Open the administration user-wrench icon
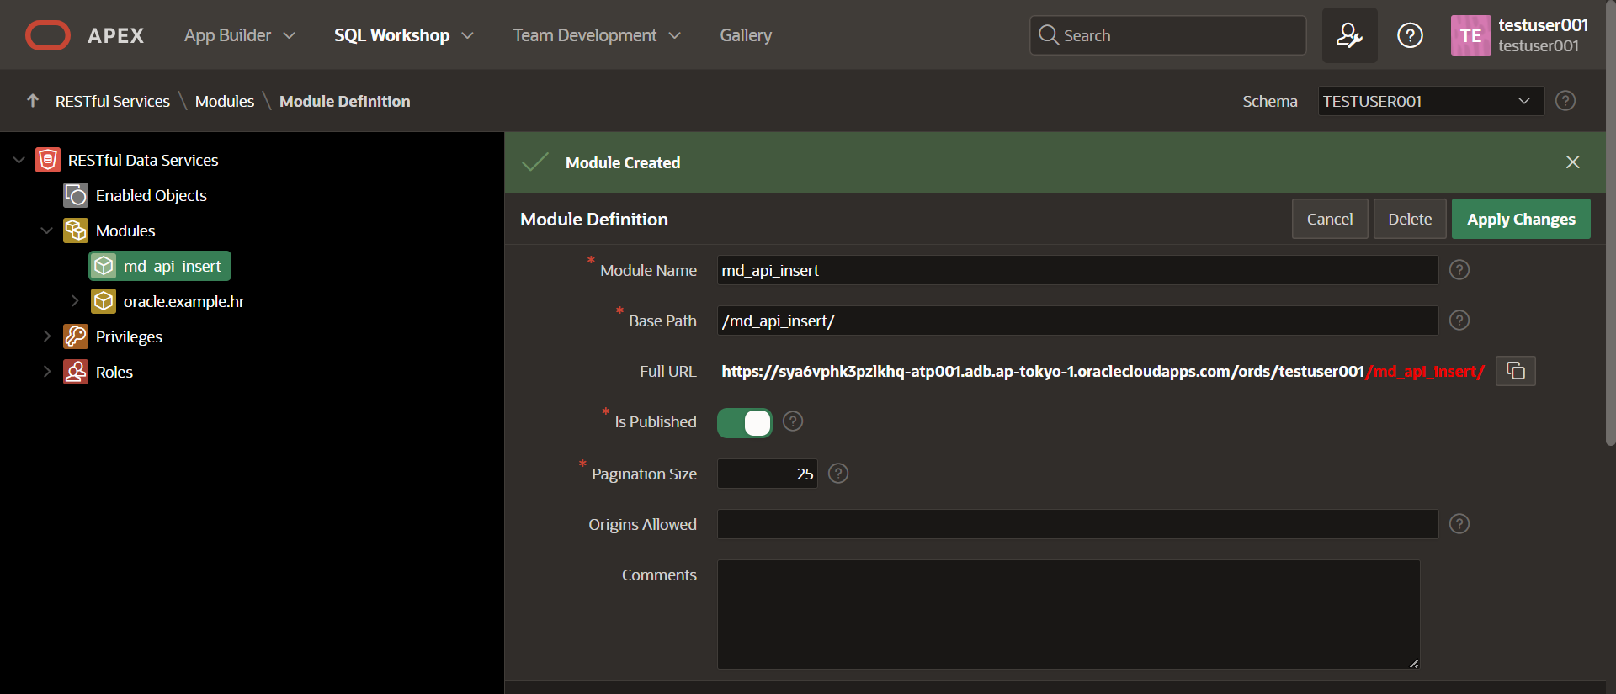Image resolution: width=1616 pixels, height=694 pixels. tap(1349, 35)
